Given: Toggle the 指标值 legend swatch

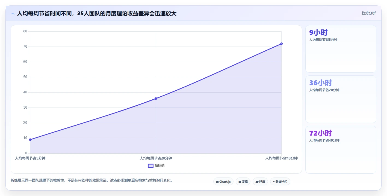Looking at the screenshot, I should coord(150,166).
